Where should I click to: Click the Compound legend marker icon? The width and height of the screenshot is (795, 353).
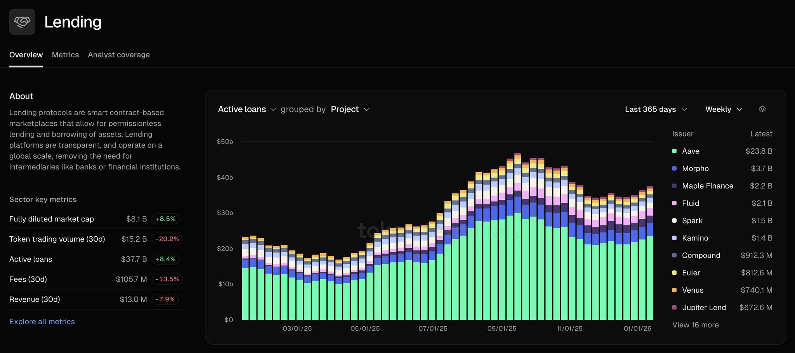point(674,256)
